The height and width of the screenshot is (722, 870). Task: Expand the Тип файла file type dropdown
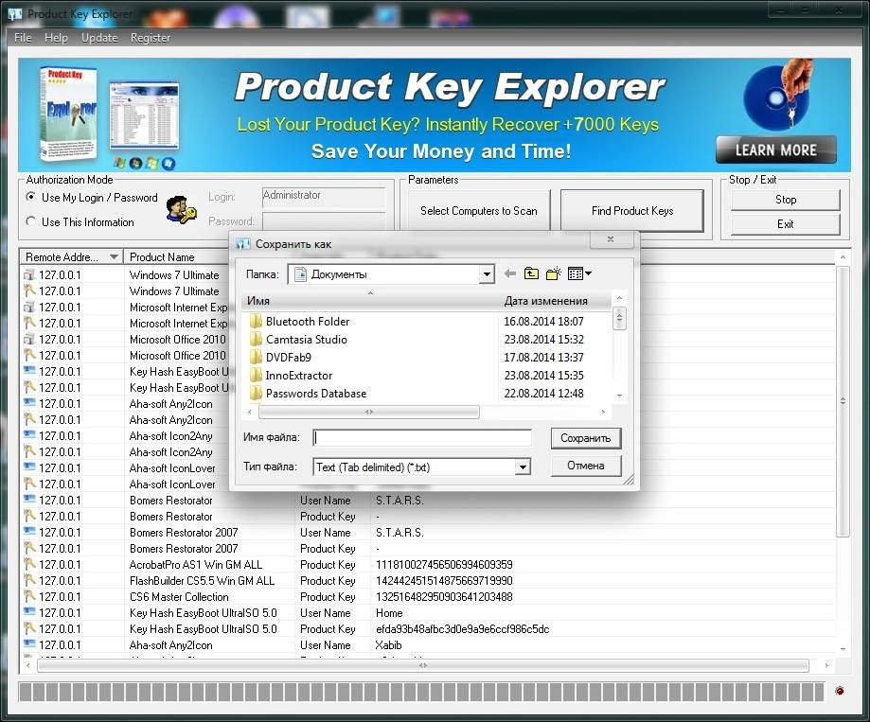pyautogui.click(x=523, y=467)
